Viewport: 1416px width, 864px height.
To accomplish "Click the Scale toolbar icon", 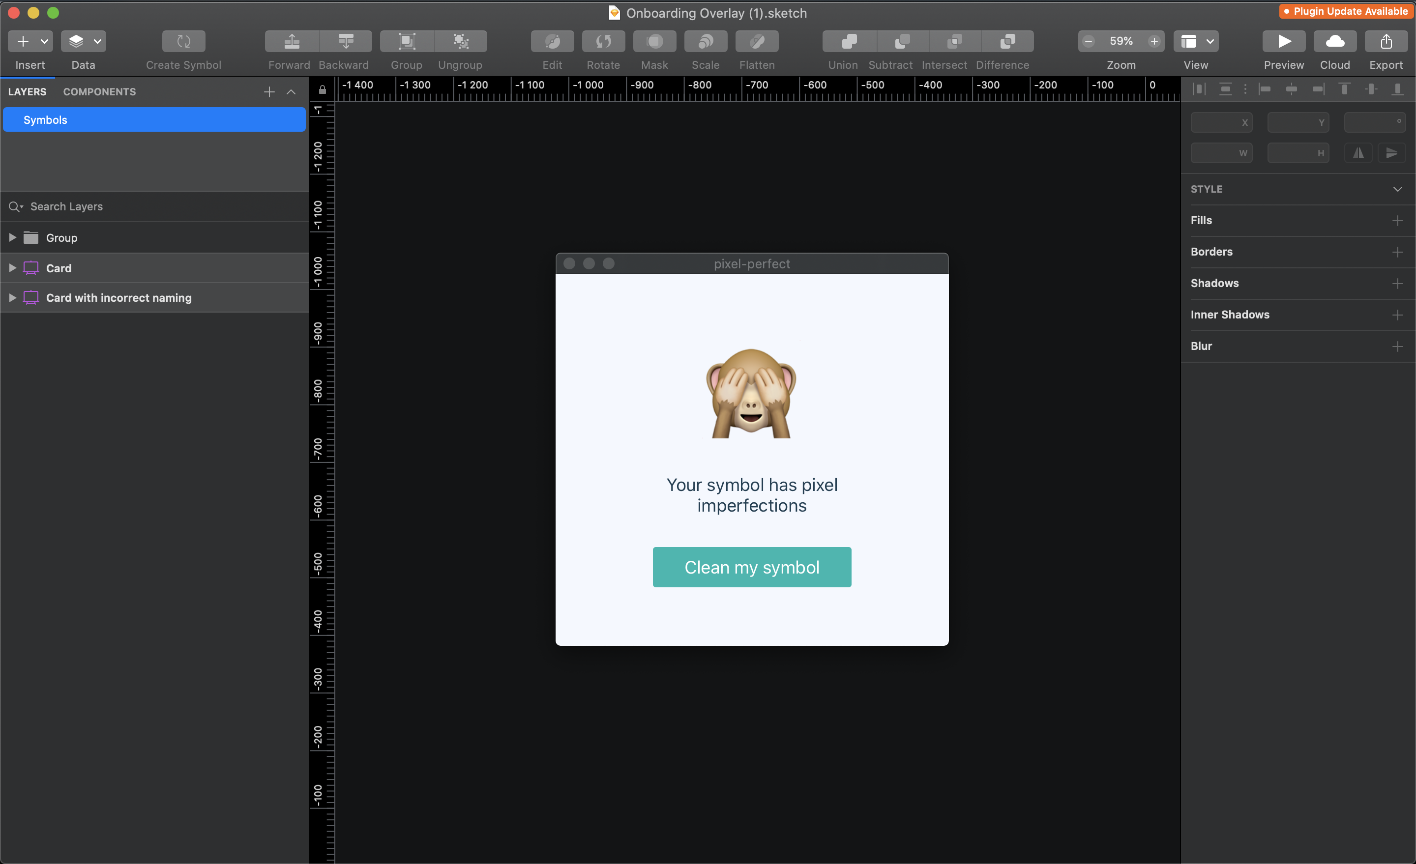I will 706,41.
